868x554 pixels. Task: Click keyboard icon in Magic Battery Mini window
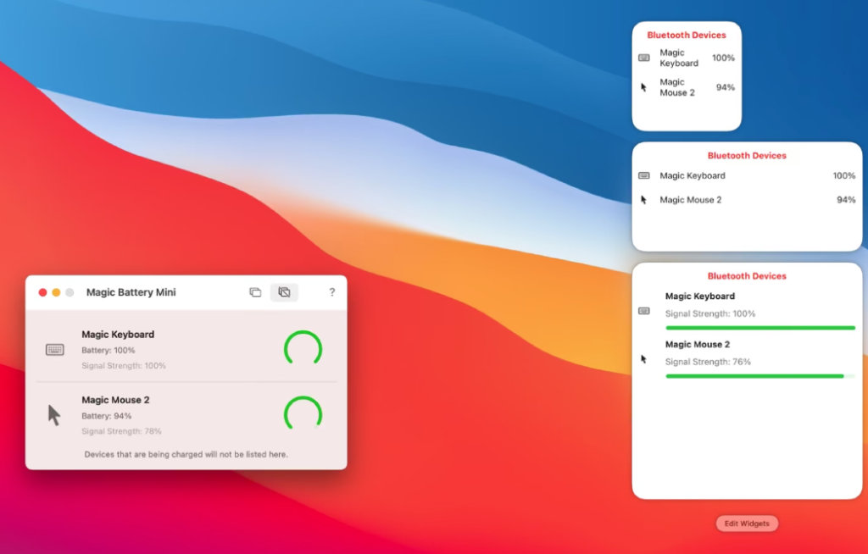tap(55, 350)
